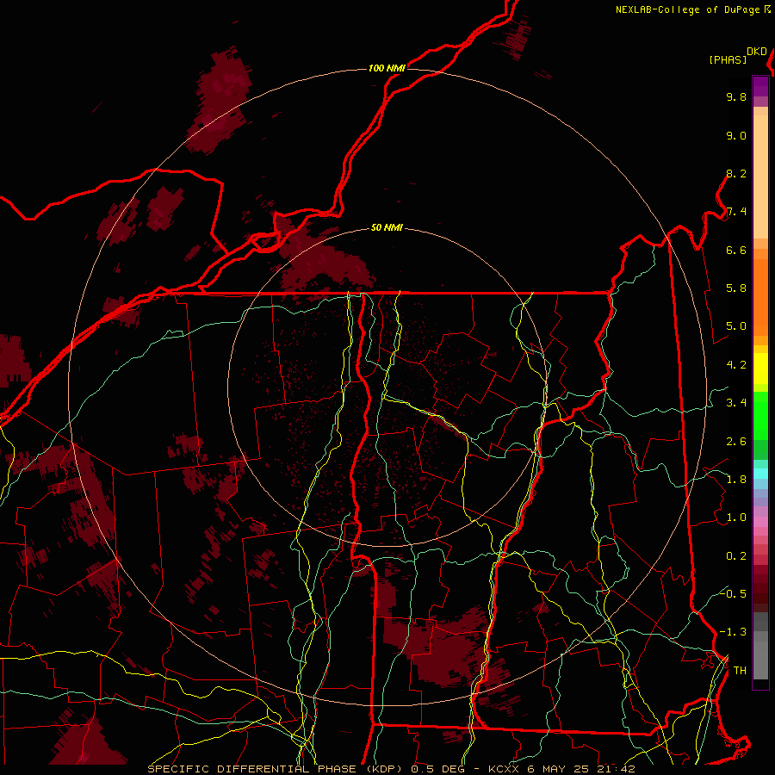
Task: Click the [PHAS] legend unit label
Action: coord(728,59)
